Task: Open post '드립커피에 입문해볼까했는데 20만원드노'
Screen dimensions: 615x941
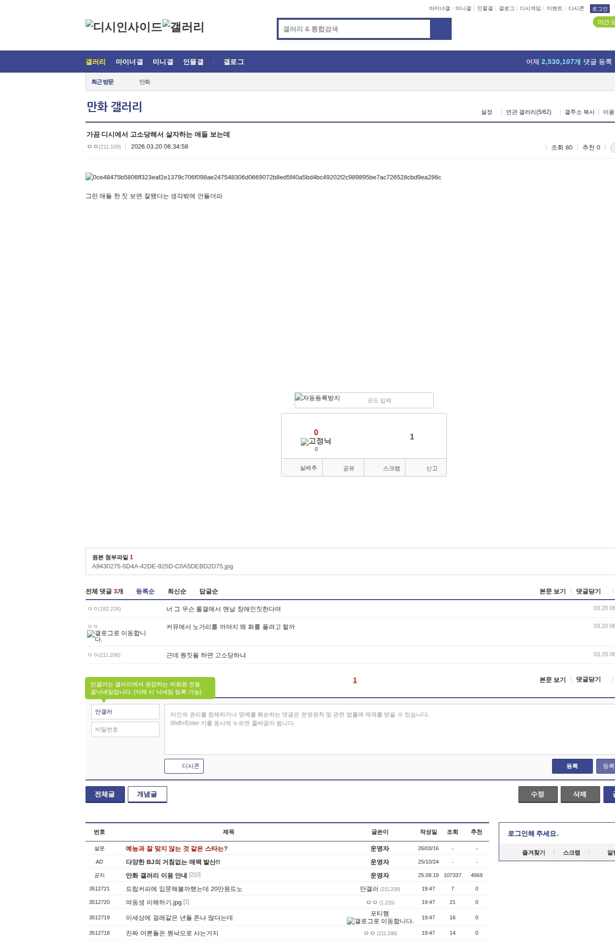Action: [184, 889]
